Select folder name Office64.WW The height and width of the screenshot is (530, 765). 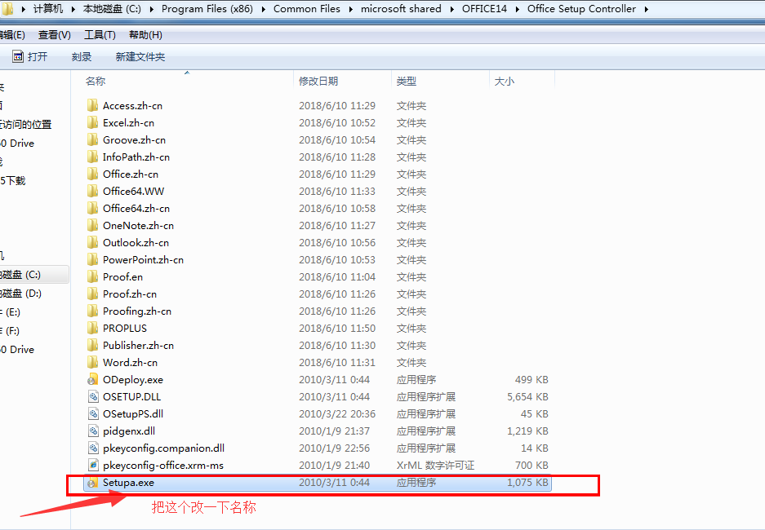tap(133, 191)
